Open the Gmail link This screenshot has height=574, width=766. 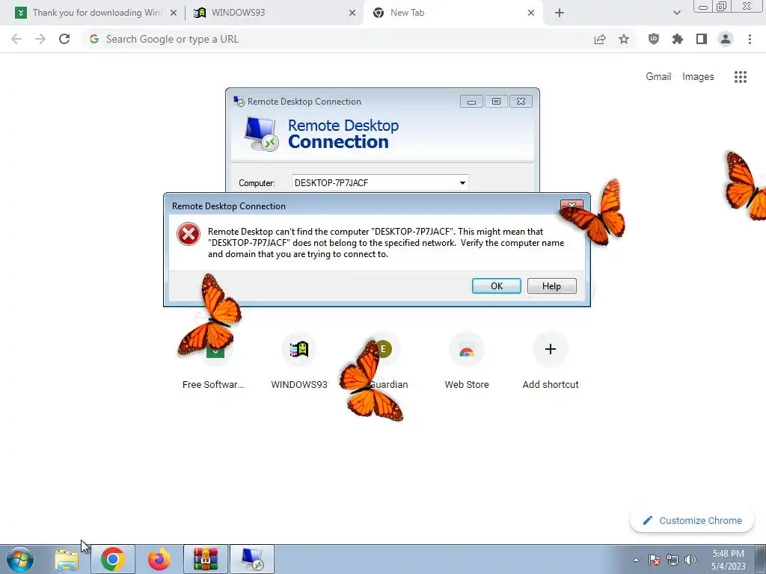(x=658, y=77)
